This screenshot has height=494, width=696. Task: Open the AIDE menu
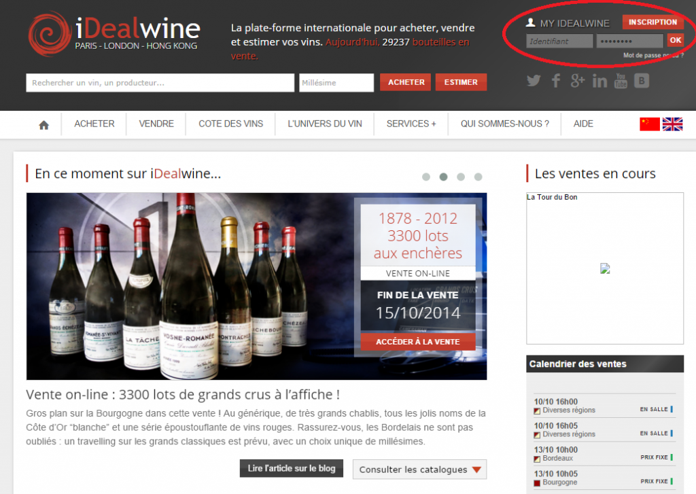pos(583,124)
